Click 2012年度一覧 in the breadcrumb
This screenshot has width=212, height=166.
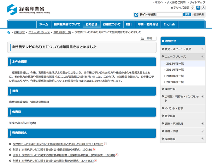(62, 32)
